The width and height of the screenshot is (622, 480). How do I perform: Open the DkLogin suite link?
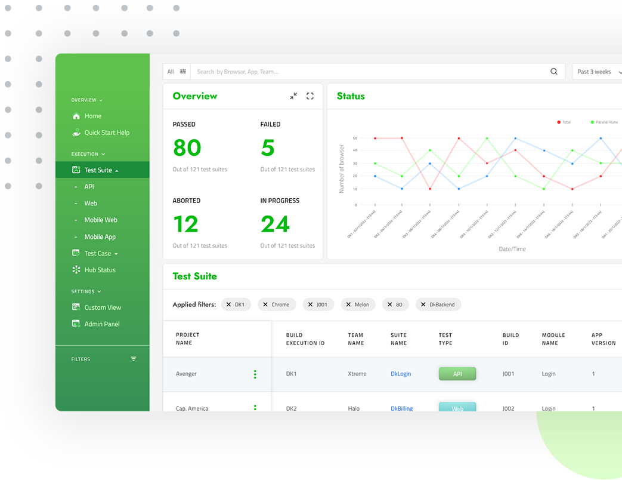(x=401, y=374)
